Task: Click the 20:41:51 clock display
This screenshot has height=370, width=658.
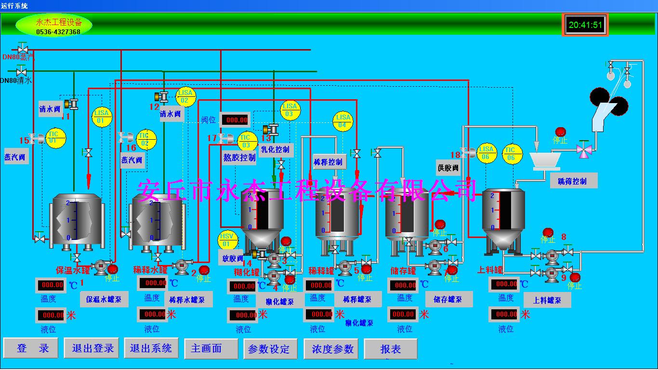Action: (x=585, y=25)
